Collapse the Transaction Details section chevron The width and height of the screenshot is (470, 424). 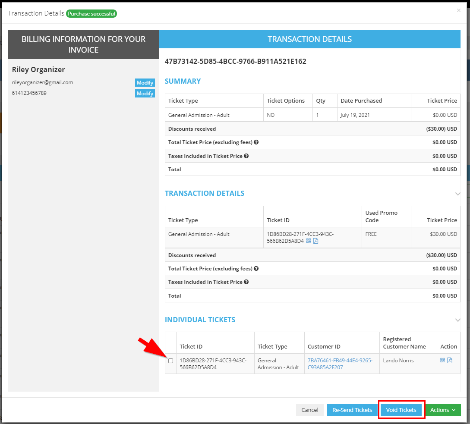(457, 194)
